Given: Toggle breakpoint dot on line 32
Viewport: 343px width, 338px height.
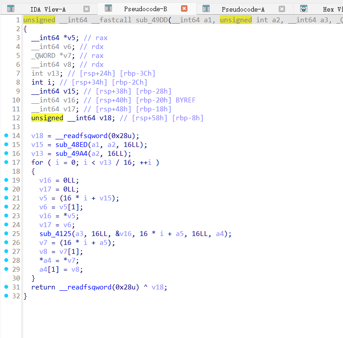Looking at the screenshot, I should pos(6,296).
